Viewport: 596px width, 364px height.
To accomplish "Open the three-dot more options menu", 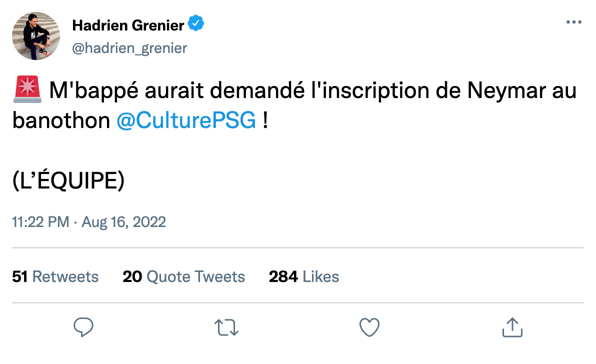I will pyautogui.click(x=573, y=22).
